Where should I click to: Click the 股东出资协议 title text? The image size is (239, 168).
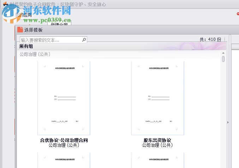(157, 140)
